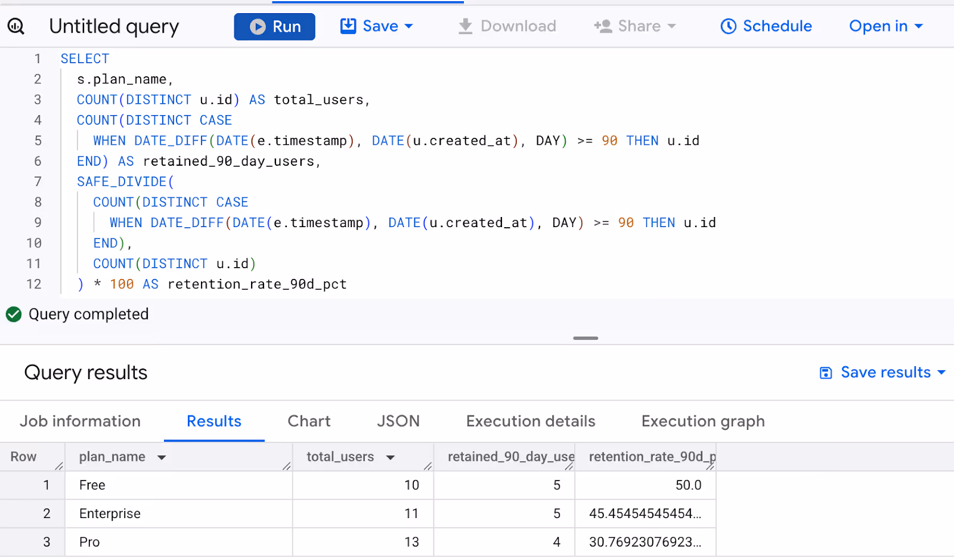Screen dimensions: 954x558
Task: Click COUNT(DISTINCT u.id) on line 11
Action: point(174,263)
